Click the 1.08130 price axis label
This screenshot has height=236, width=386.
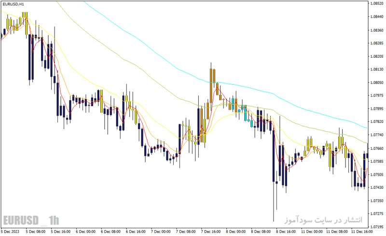[x=377, y=69]
